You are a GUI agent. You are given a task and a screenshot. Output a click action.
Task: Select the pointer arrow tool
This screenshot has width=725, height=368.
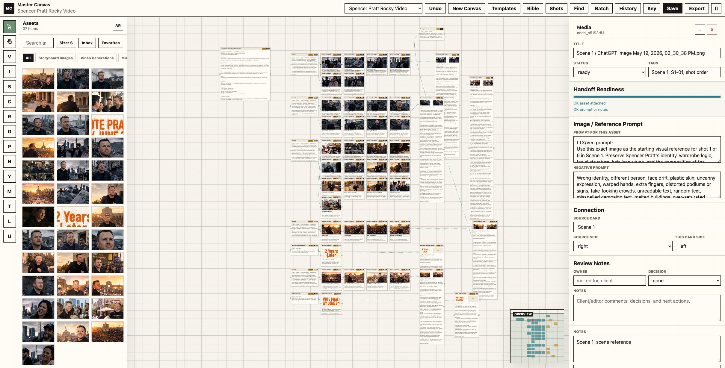pos(9,27)
